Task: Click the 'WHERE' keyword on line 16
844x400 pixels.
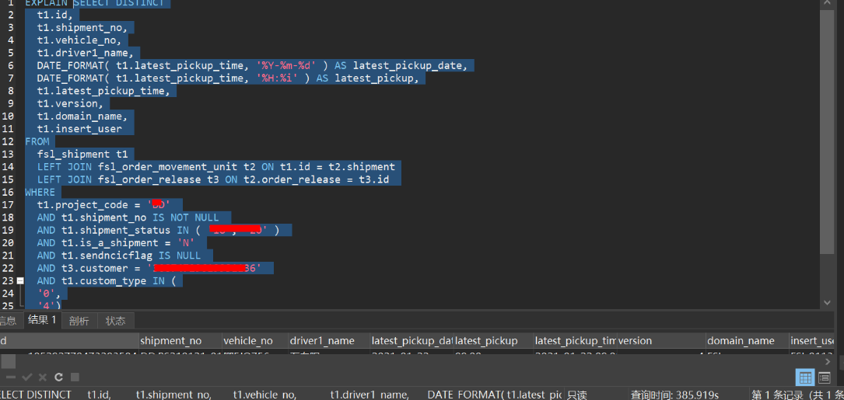Action: (40, 192)
